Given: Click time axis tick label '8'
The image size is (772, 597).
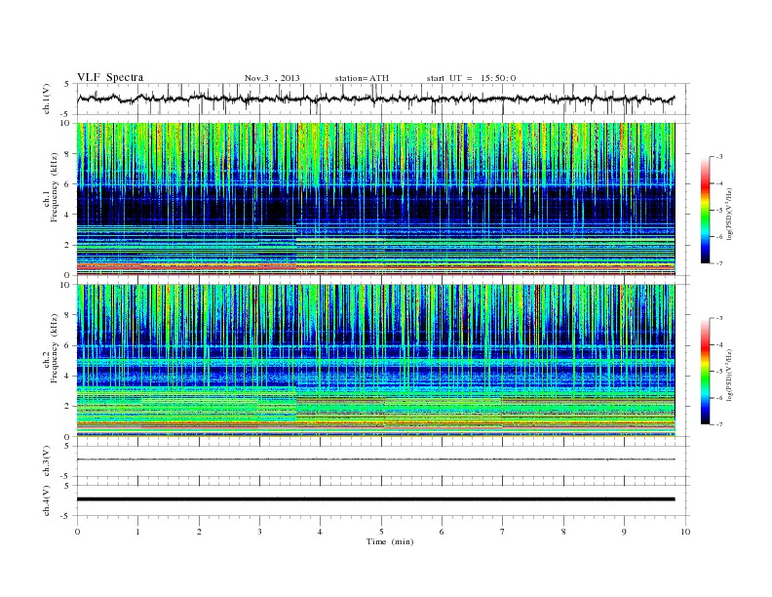Looking at the screenshot, I should 563,532.
